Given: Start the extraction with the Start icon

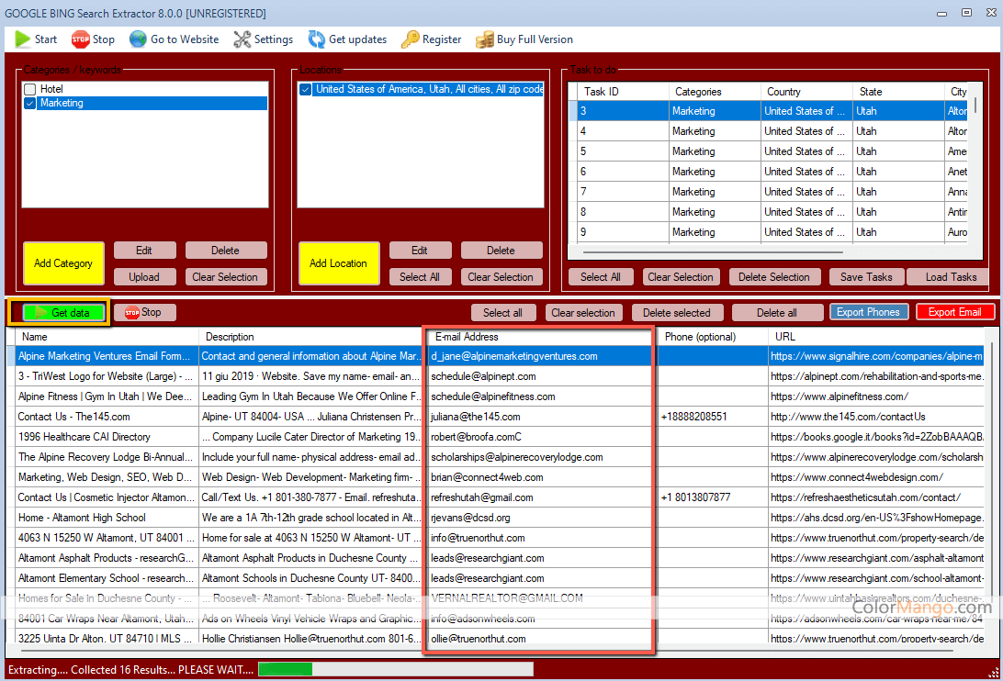Looking at the screenshot, I should click(x=23, y=39).
